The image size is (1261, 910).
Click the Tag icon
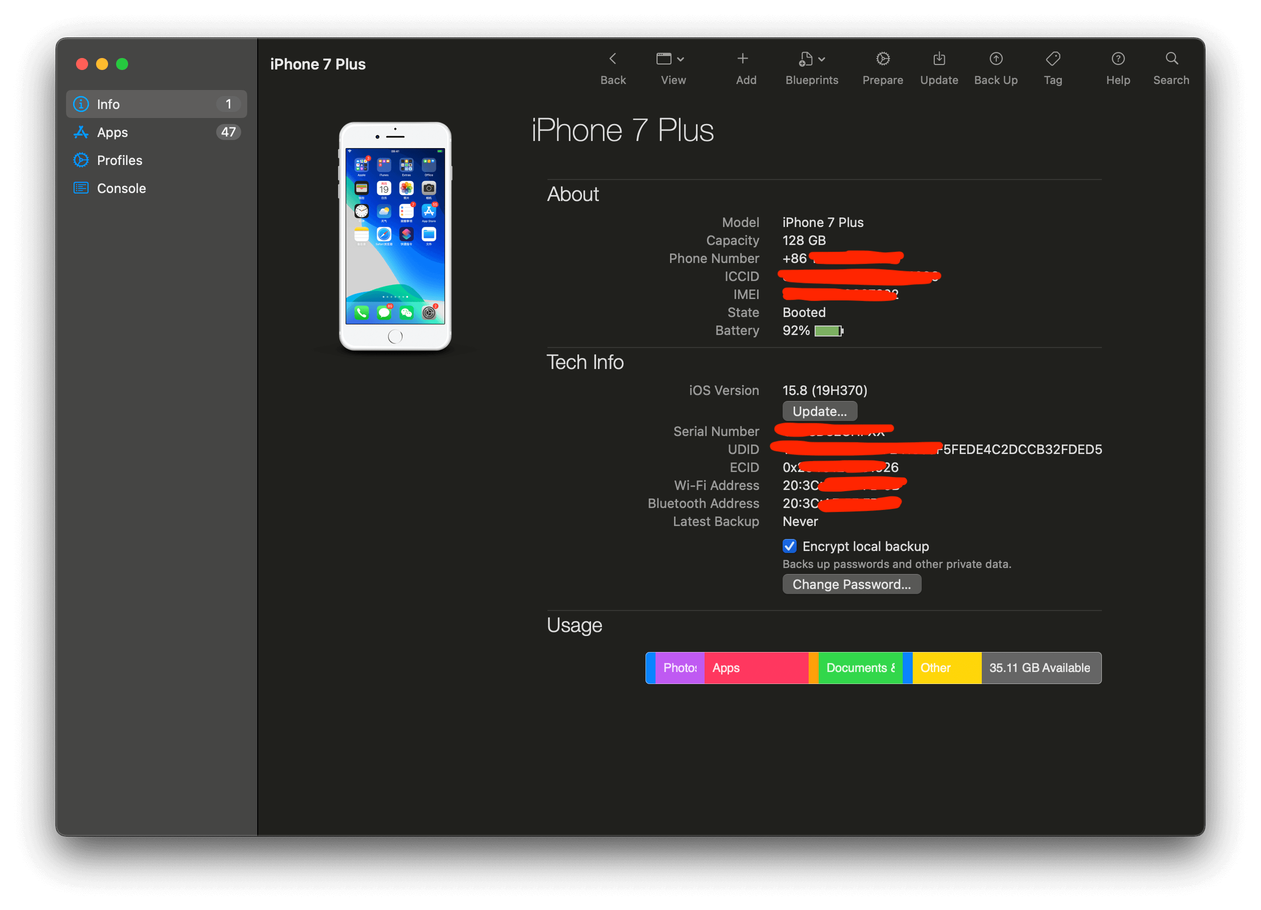(x=1052, y=59)
